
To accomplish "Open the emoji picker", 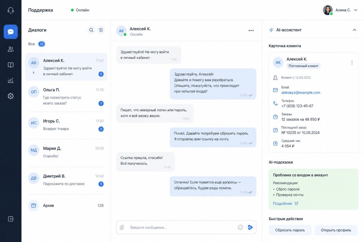I will [x=241, y=227].
